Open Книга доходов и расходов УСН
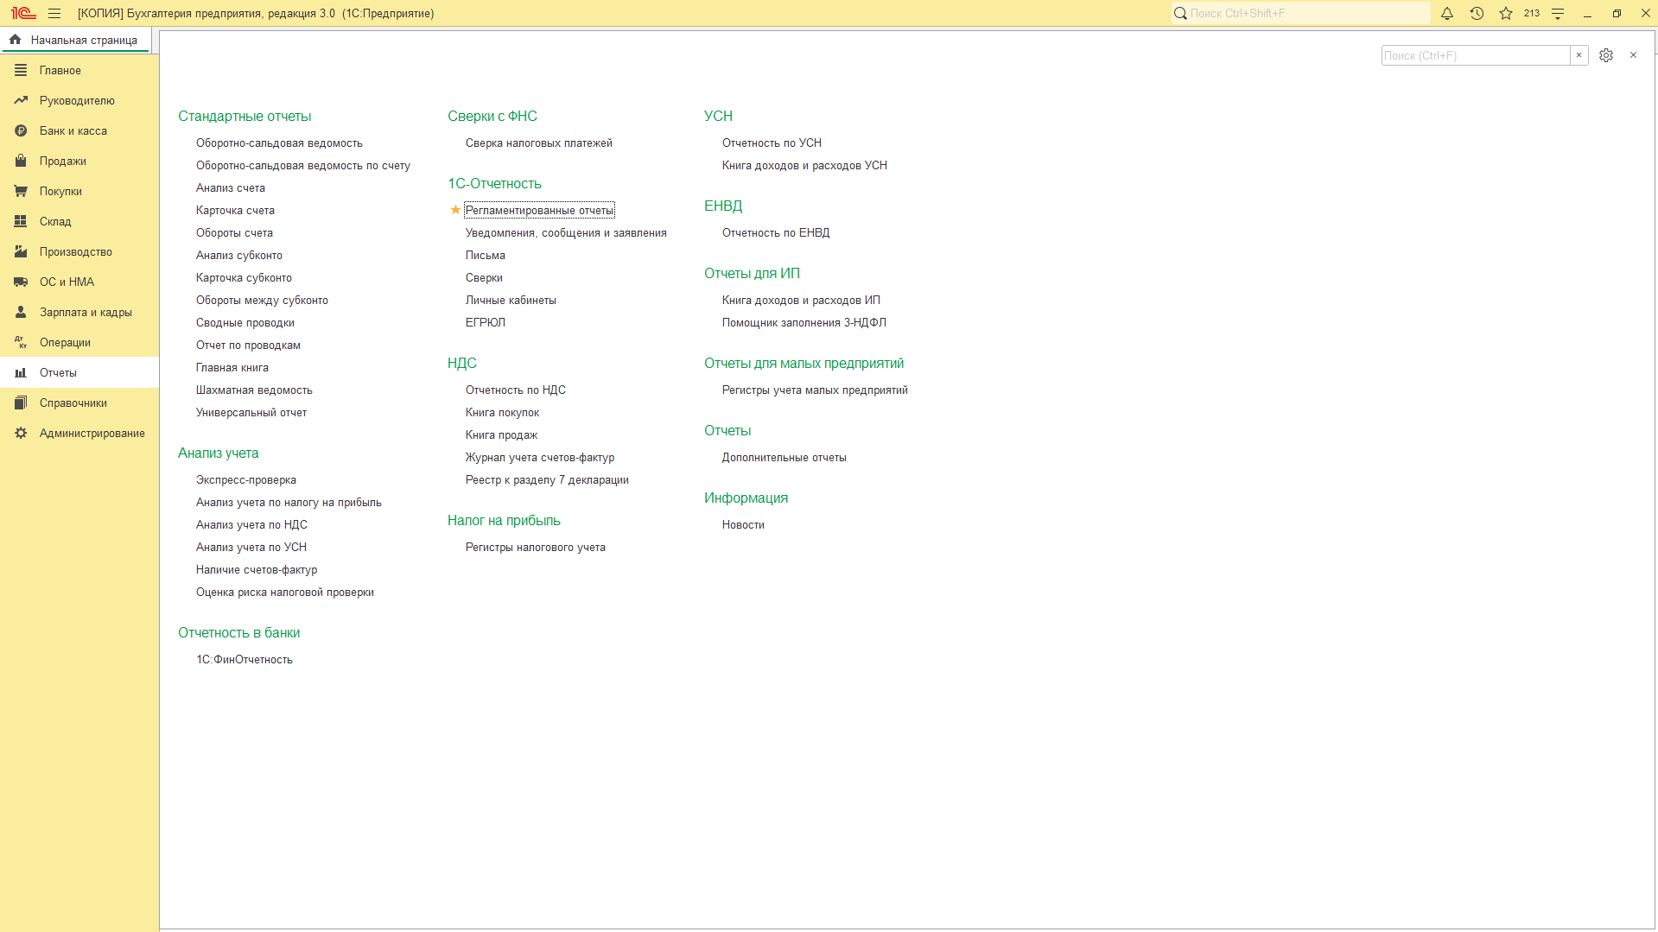Image resolution: width=1658 pixels, height=932 pixels. 804,165
